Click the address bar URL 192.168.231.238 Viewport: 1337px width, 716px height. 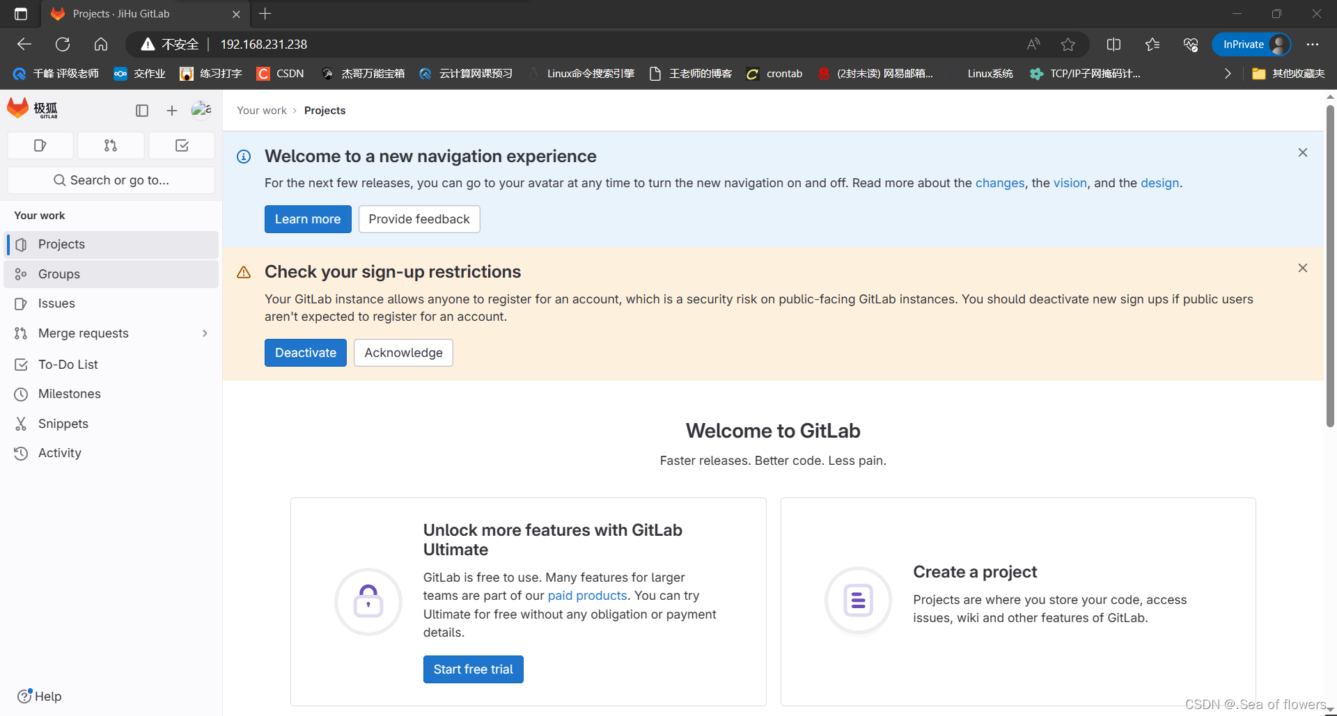tap(264, 45)
